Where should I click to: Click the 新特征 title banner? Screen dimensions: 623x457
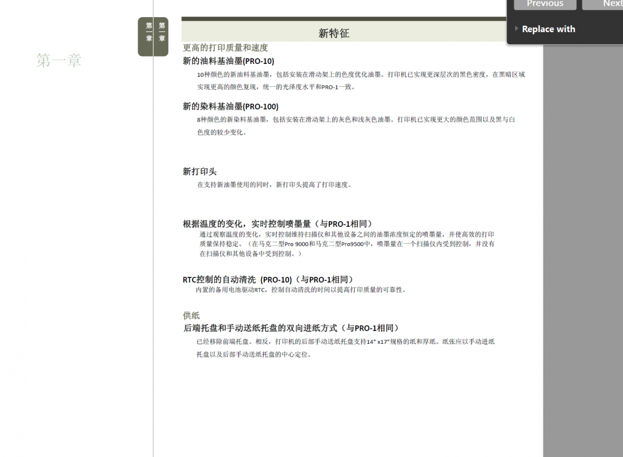334,33
